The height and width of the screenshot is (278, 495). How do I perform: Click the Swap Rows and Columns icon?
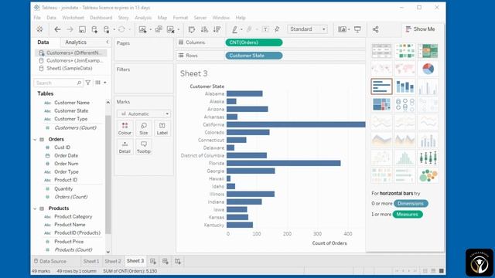pyautogui.click(x=192, y=29)
